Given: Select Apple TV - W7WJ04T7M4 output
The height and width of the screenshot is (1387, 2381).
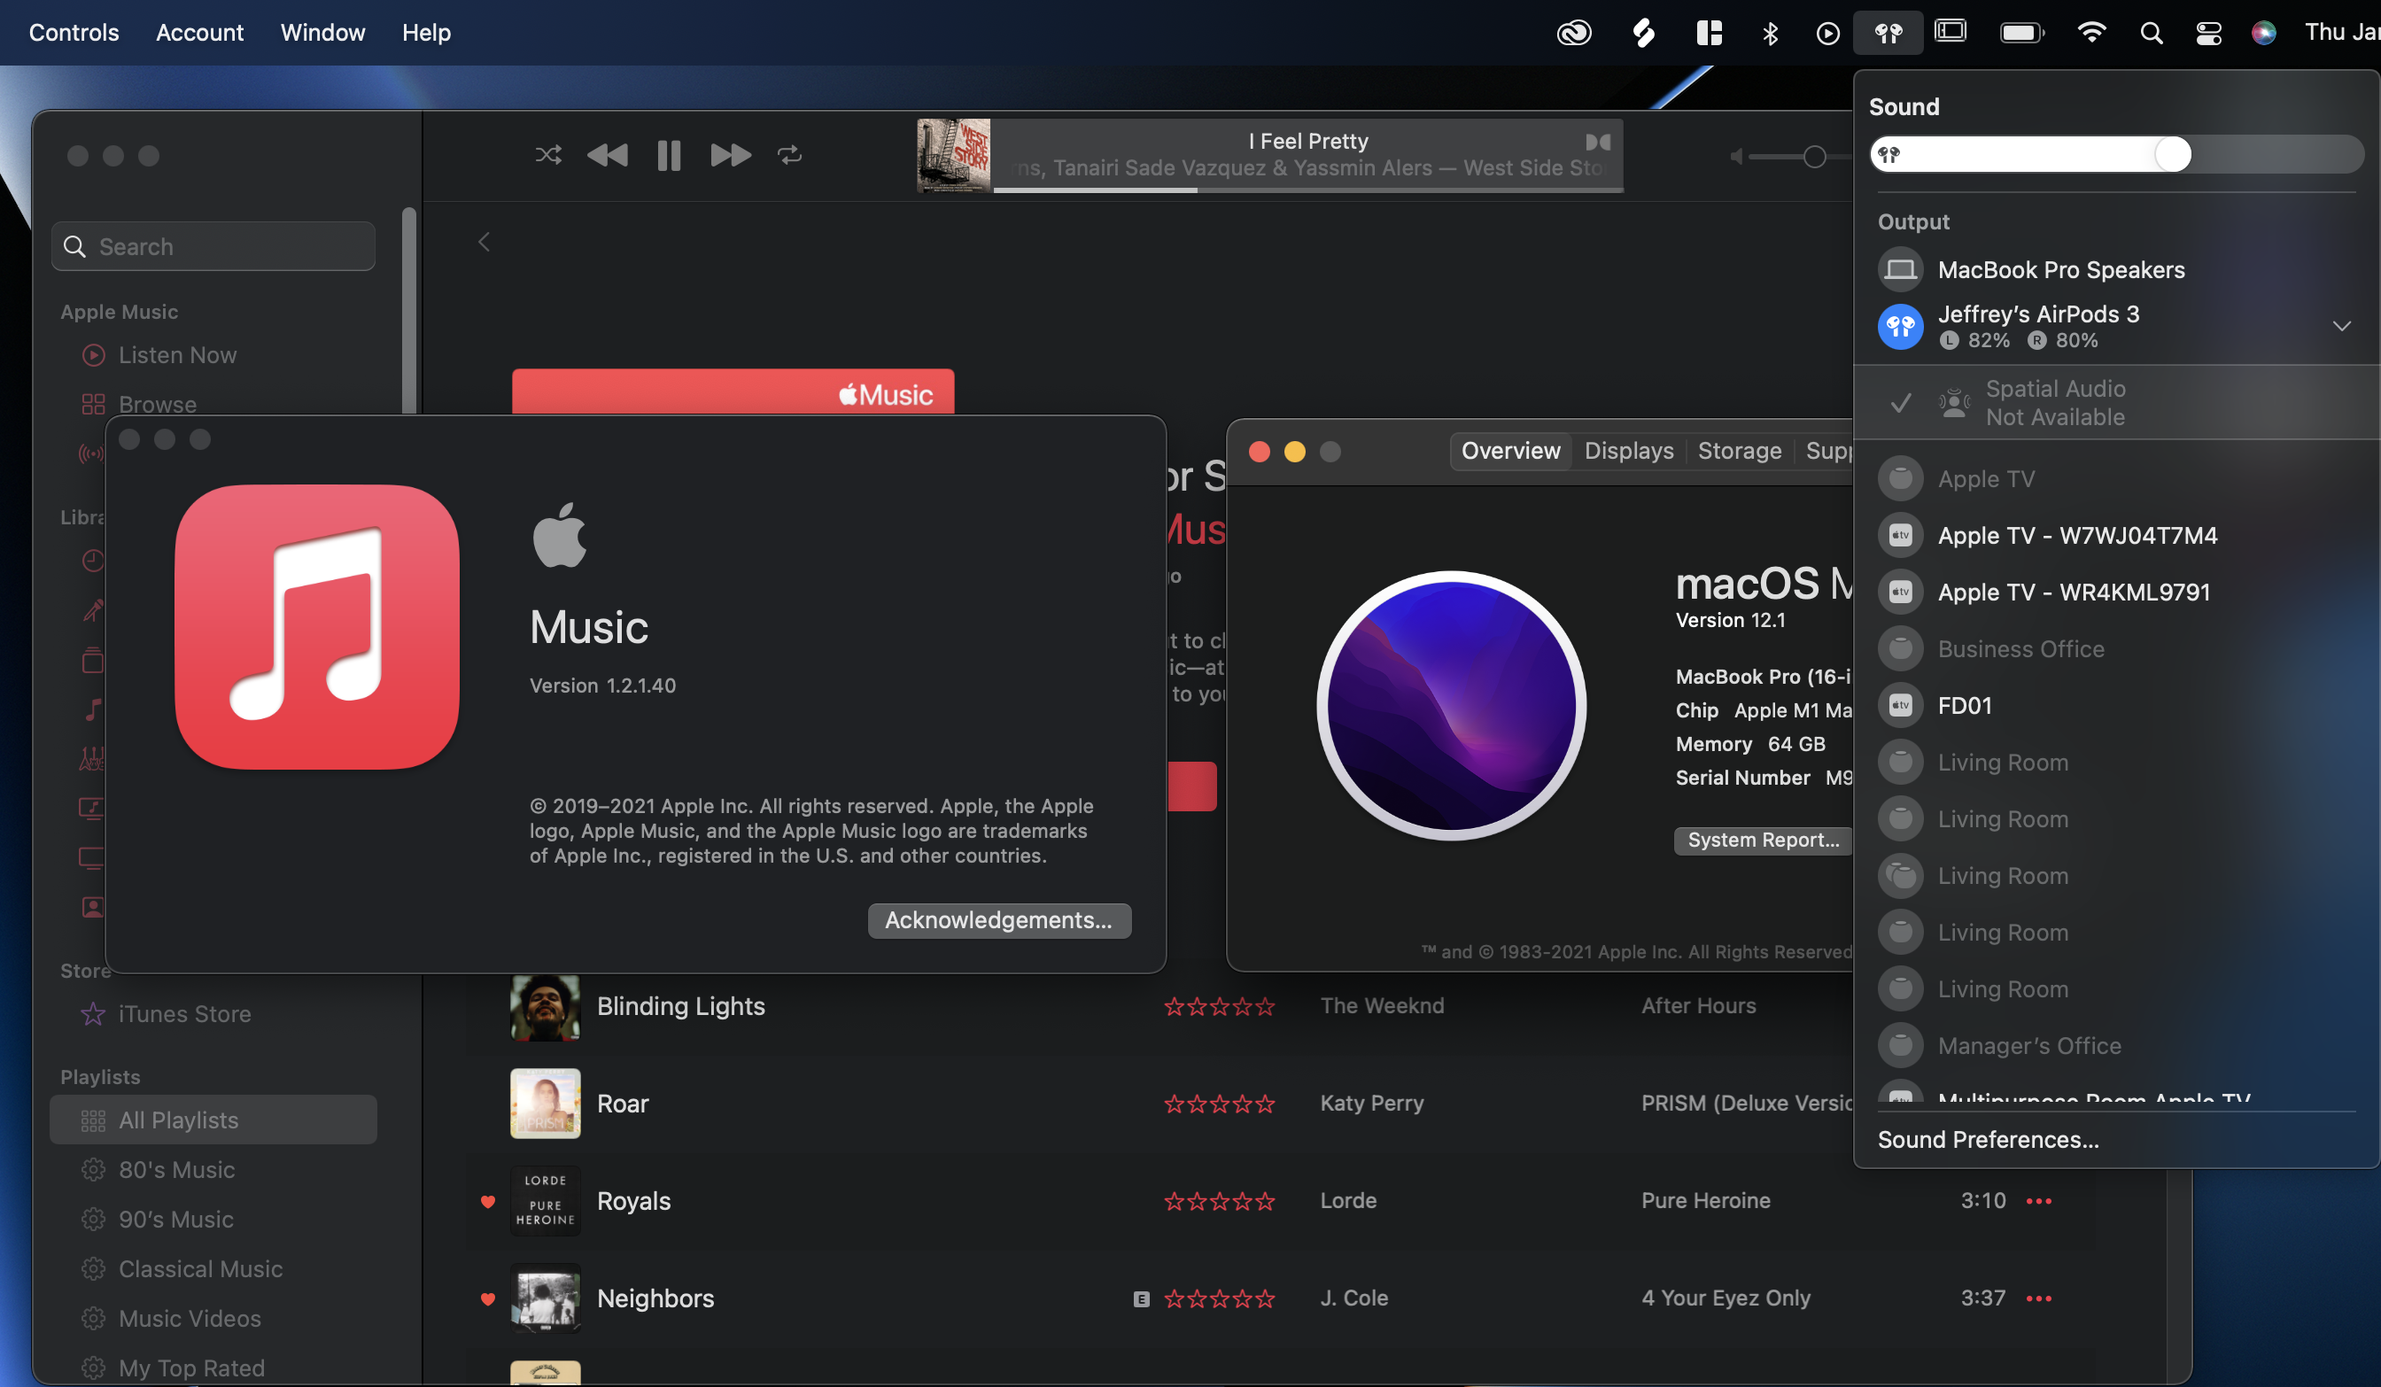Looking at the screenshot, I should pyautogui.click(x=2077, y=536).
